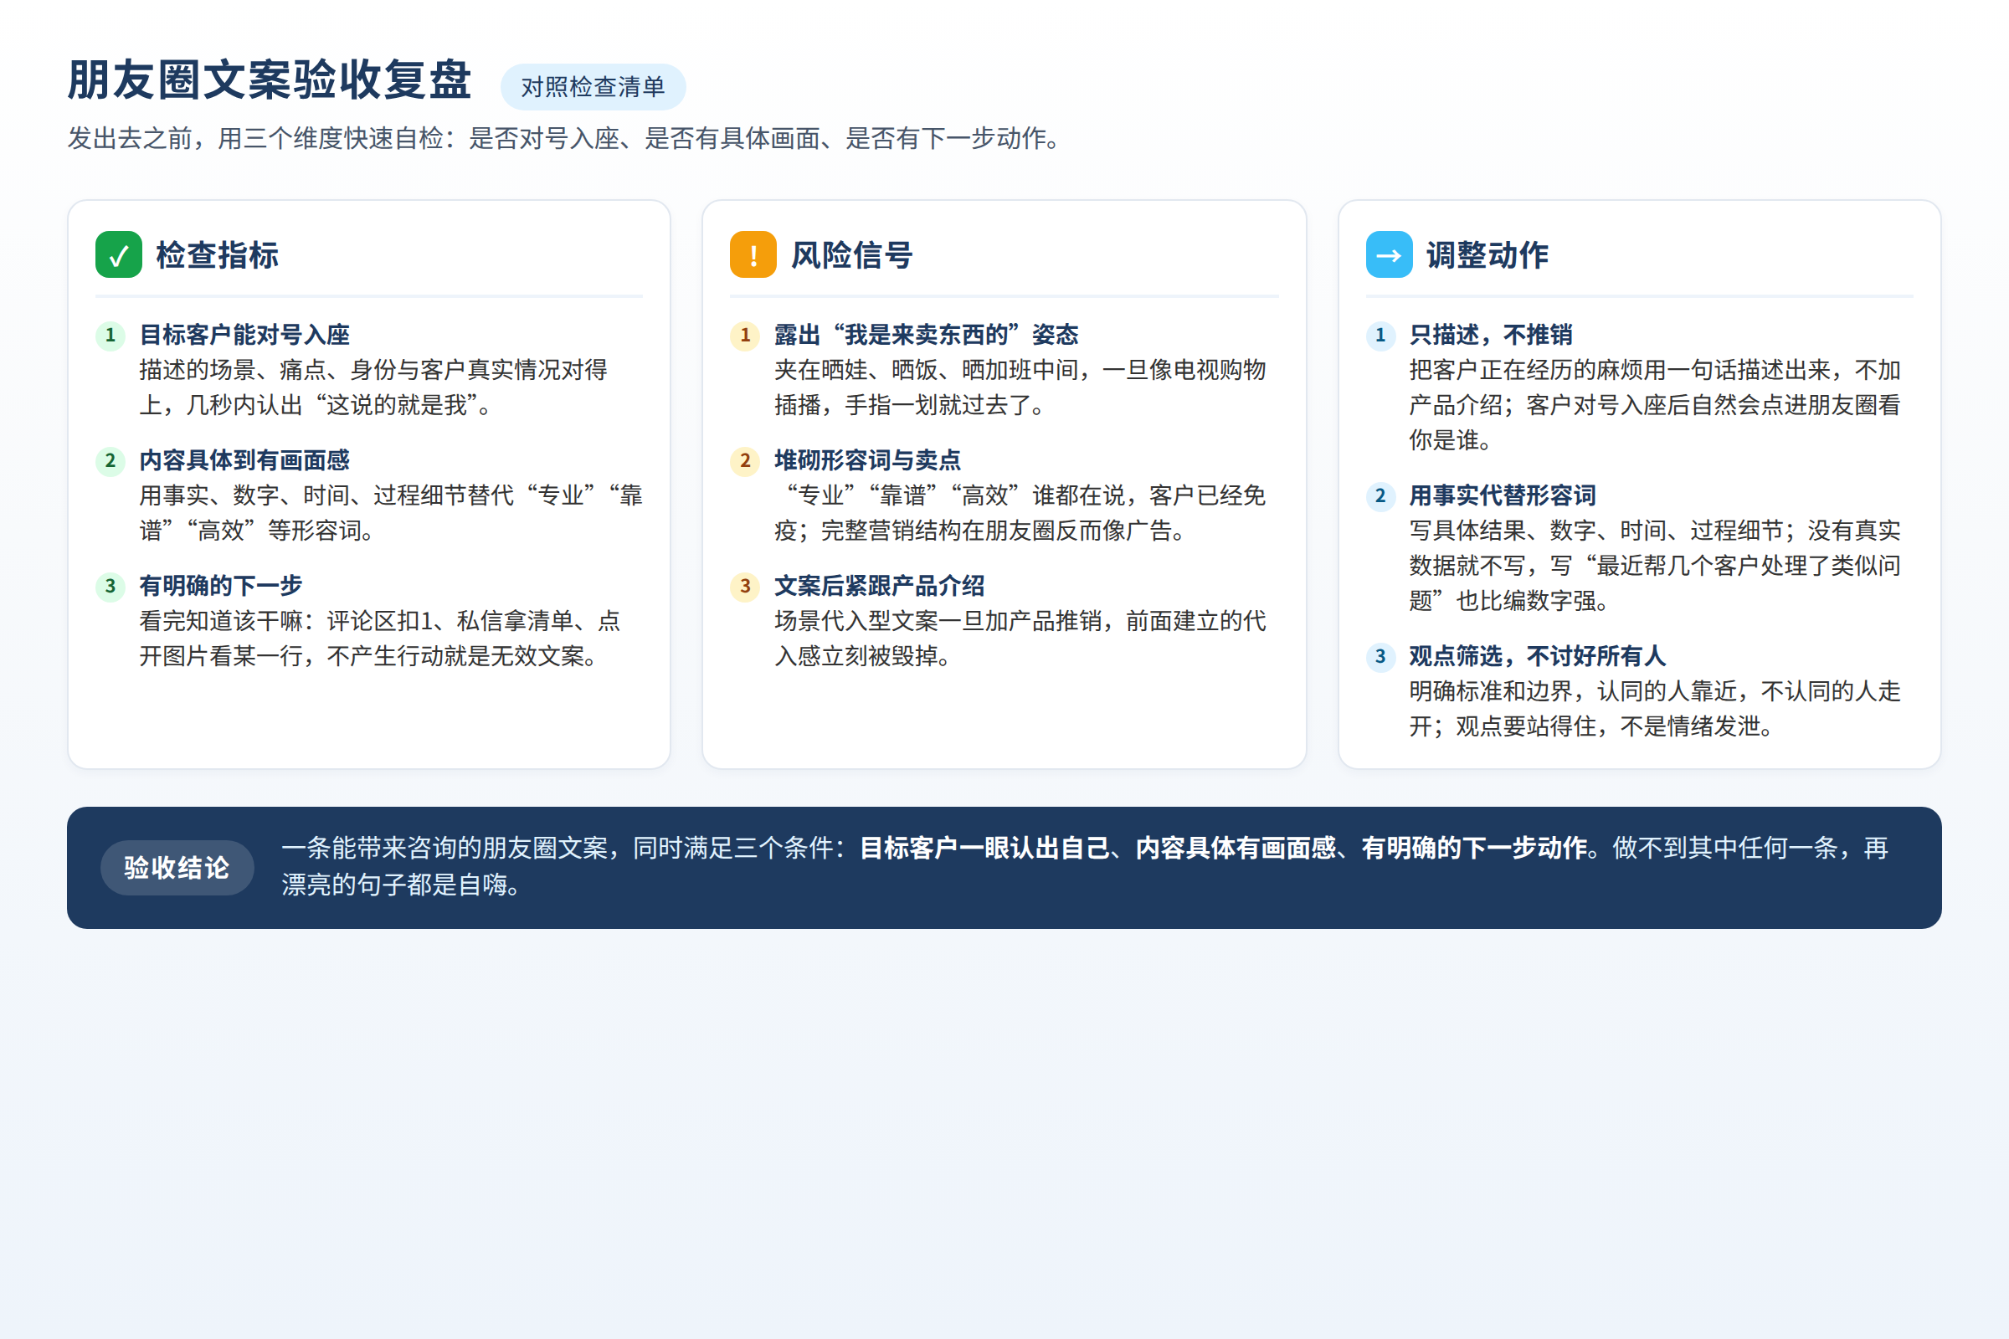Screen dimensions: 2009x1339
Task: Click the description starting 明确标准和边界
Action: pyautogui.click(x=1656, y=709)
